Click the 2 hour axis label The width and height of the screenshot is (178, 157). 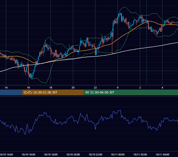click(x=140, y=88)
